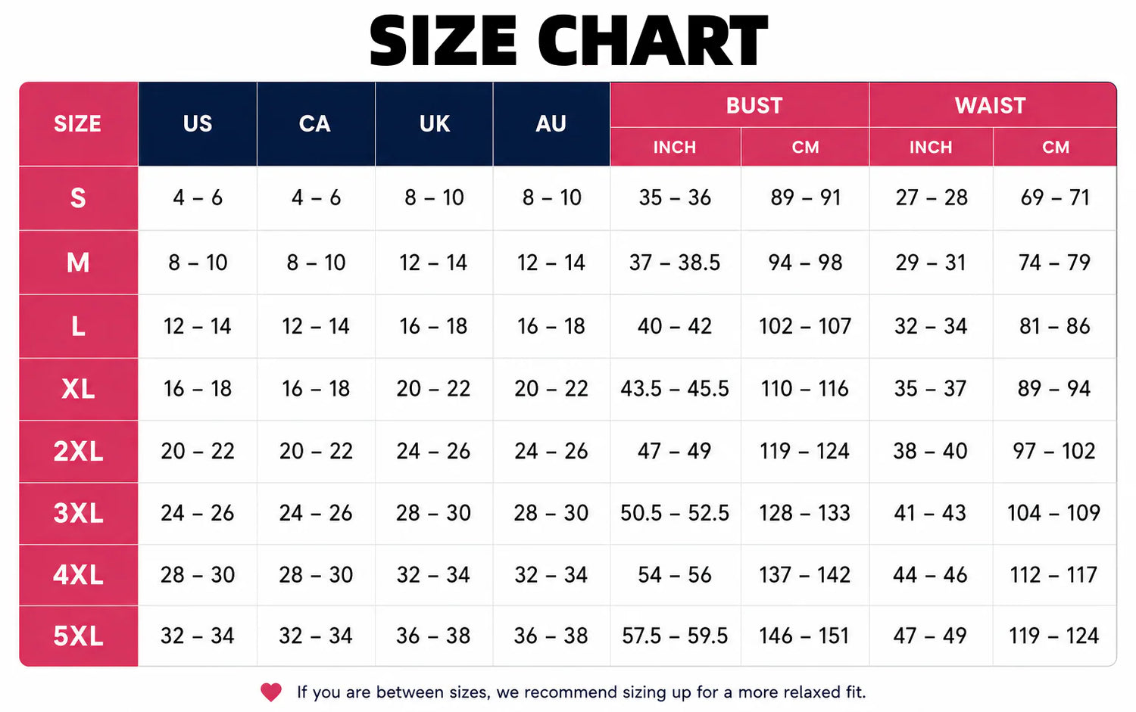Click the 4XL size row label
The width and height of the screenshot is (1136, 712).
pyautogui.click(x=79, y=575)
